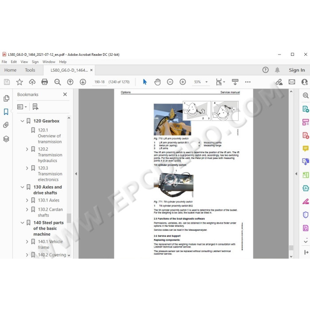Print the document with printer icon
Viewport: 310px width, 310px height.
(45, 82)
